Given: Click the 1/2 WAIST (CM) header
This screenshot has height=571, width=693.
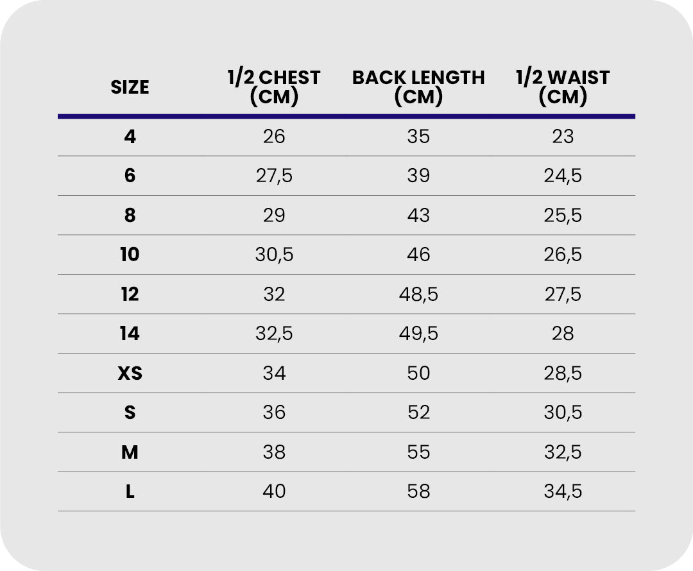Looking at the screenshot, I should click(563, 87).
